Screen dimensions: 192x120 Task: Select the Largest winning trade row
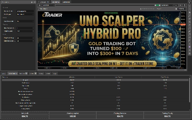pyautogui.click(x=95, y=106)
